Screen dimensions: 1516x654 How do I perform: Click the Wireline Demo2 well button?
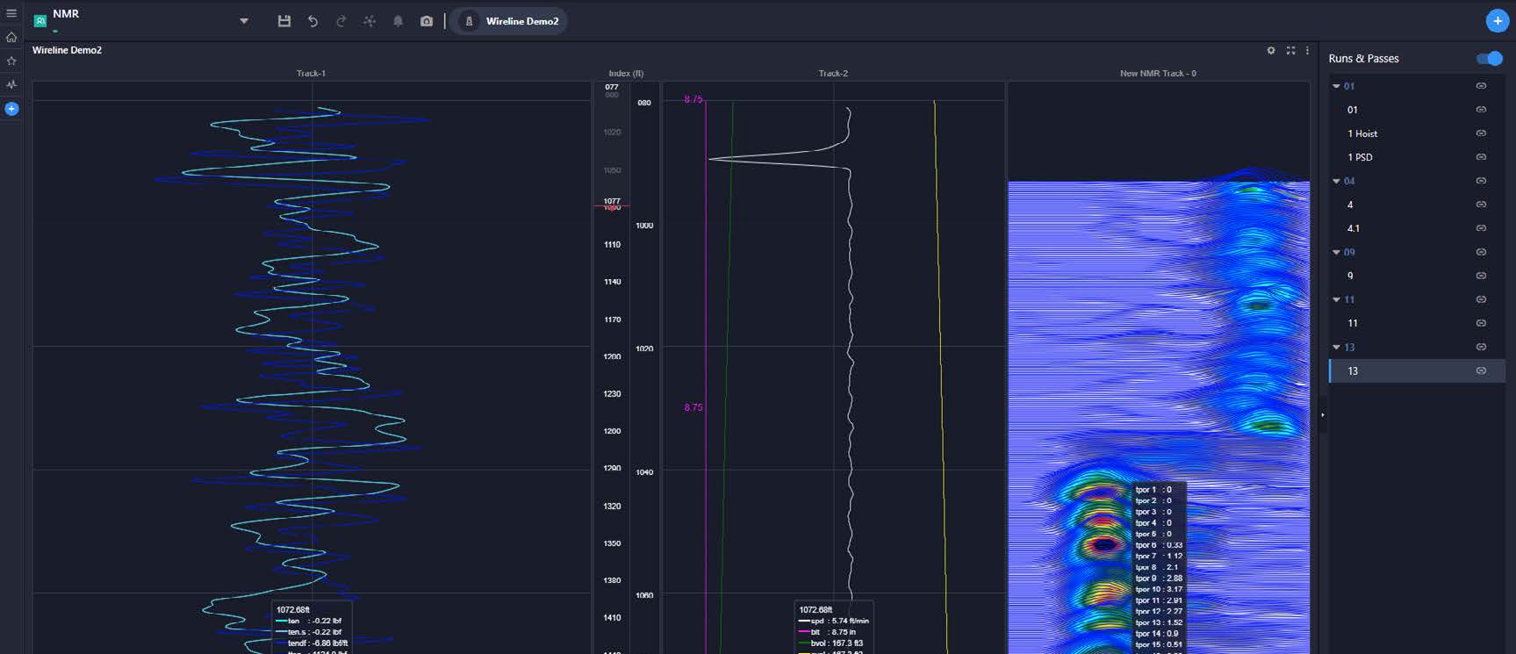point(510,21)
